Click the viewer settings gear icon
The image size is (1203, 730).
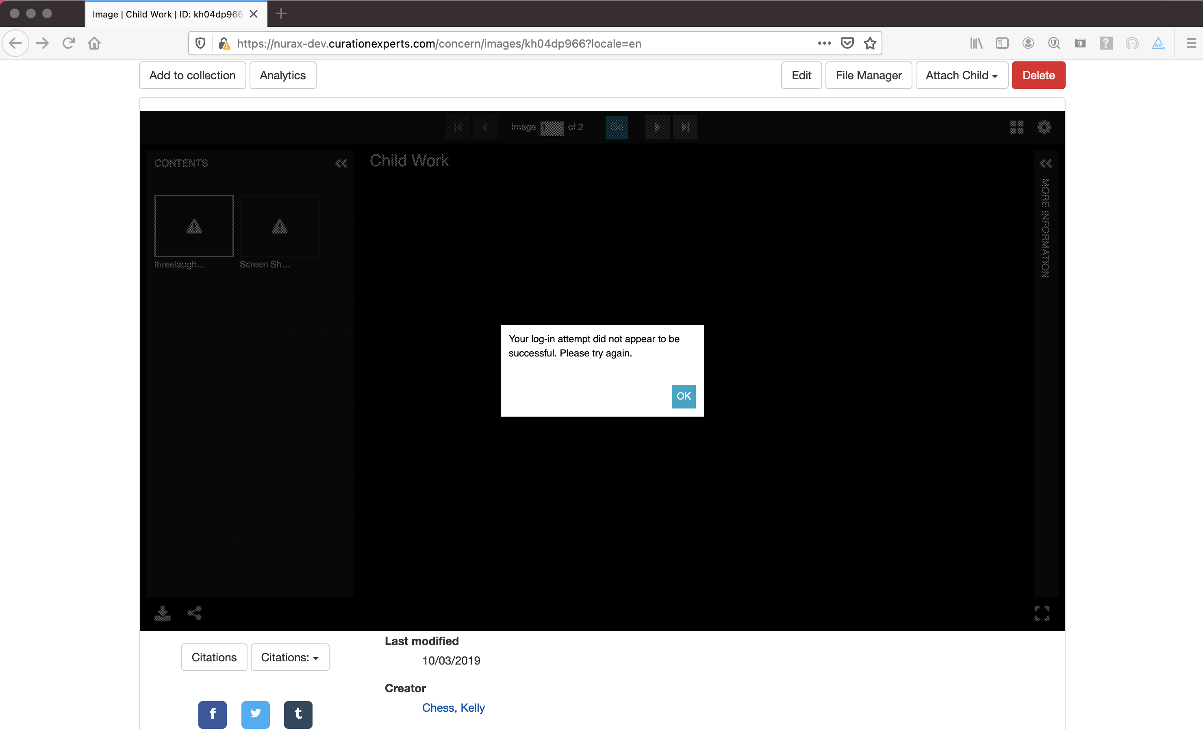(x=1044, y=128)
